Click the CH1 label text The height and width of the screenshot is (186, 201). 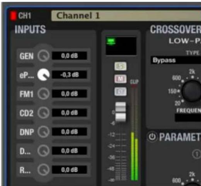tap(25, 16)
